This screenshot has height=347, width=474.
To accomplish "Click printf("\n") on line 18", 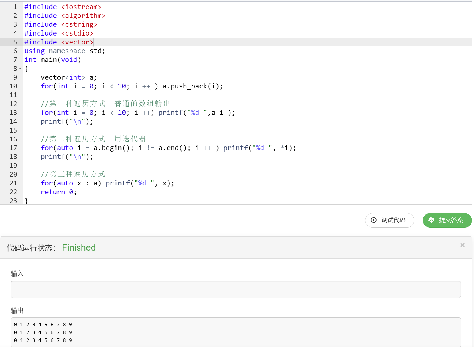I will (67, 157).
